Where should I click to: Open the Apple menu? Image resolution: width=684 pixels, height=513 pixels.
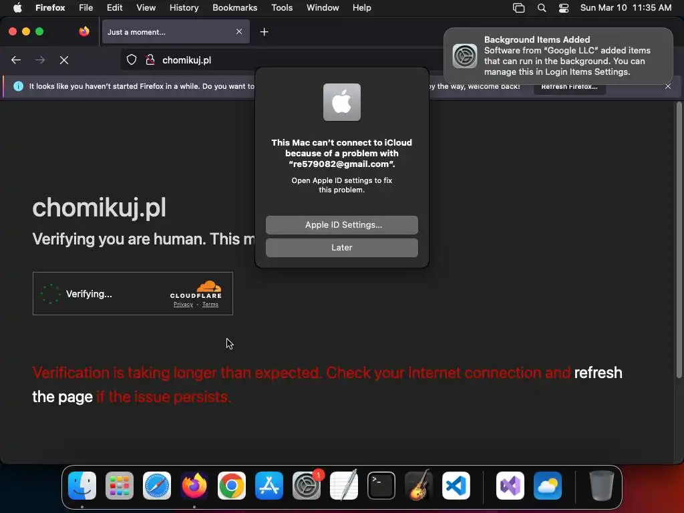[x=17, y=7]
